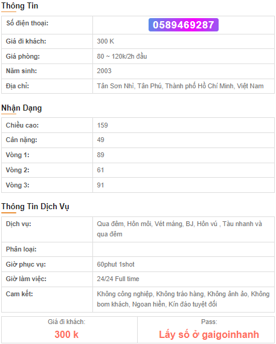The width and height of the screenshot is (276, 344).
Task: Click the red '300 k' bottom price
Action: [x=66, y=334]
